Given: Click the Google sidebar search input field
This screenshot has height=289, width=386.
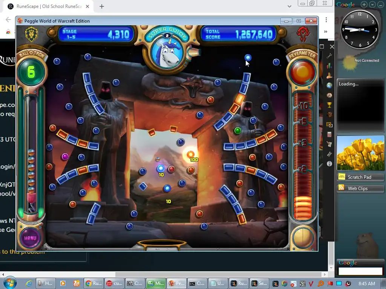Looking at the screenshot, I should coord(360,271).
